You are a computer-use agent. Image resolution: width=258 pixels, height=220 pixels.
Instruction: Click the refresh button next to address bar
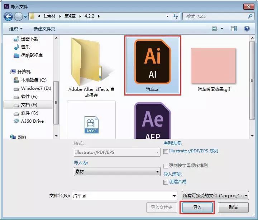click(x=176, y=16)
